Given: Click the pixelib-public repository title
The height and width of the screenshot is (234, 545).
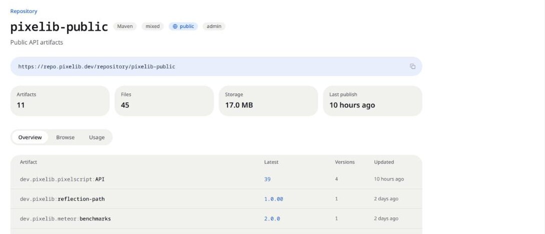Looking at the screenshot, I should (x=59, y=27).
